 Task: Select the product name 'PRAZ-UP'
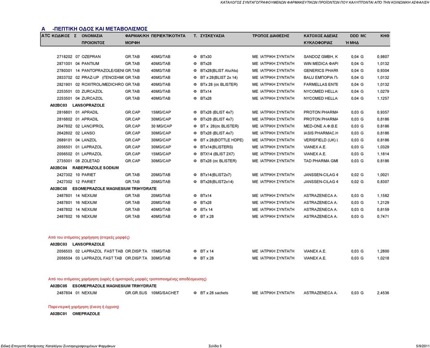[x=90, y=77]
